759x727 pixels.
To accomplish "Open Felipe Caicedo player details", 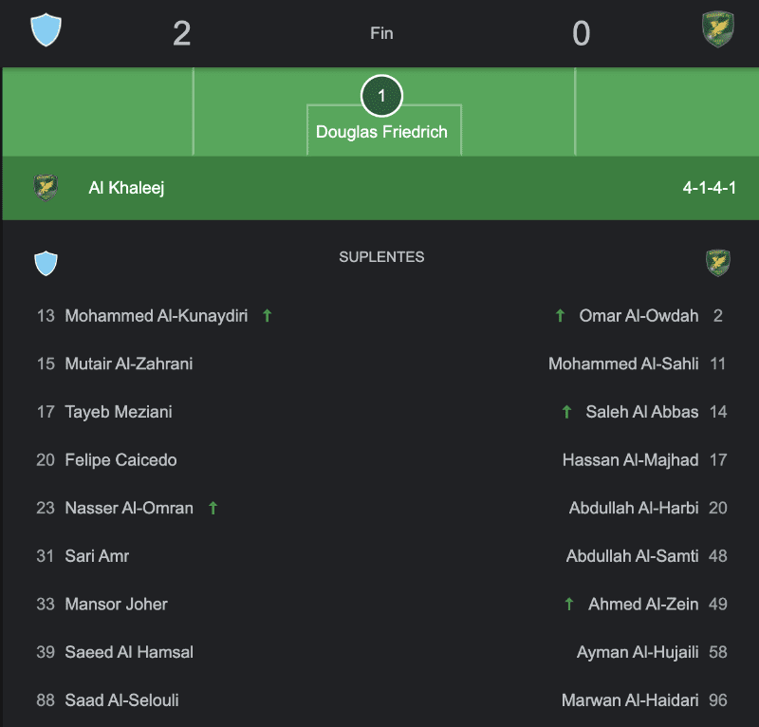I will pyautogui.click(x=120, y=460).
